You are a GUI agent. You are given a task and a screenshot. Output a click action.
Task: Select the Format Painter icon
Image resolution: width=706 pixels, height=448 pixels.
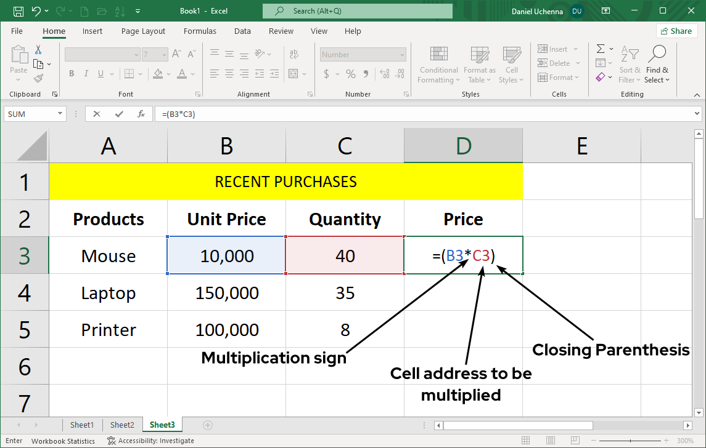38,78
